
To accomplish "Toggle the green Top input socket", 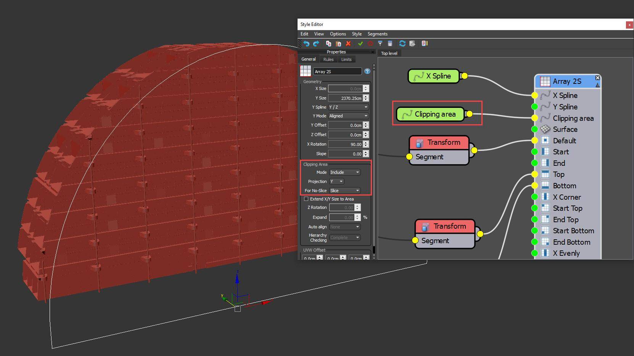I will tap(534, 174).
